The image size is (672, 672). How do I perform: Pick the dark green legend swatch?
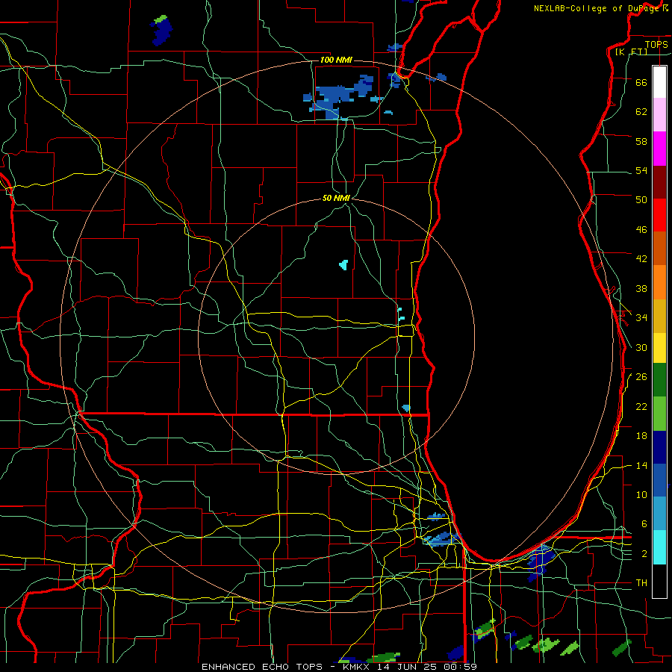(659, 380)
